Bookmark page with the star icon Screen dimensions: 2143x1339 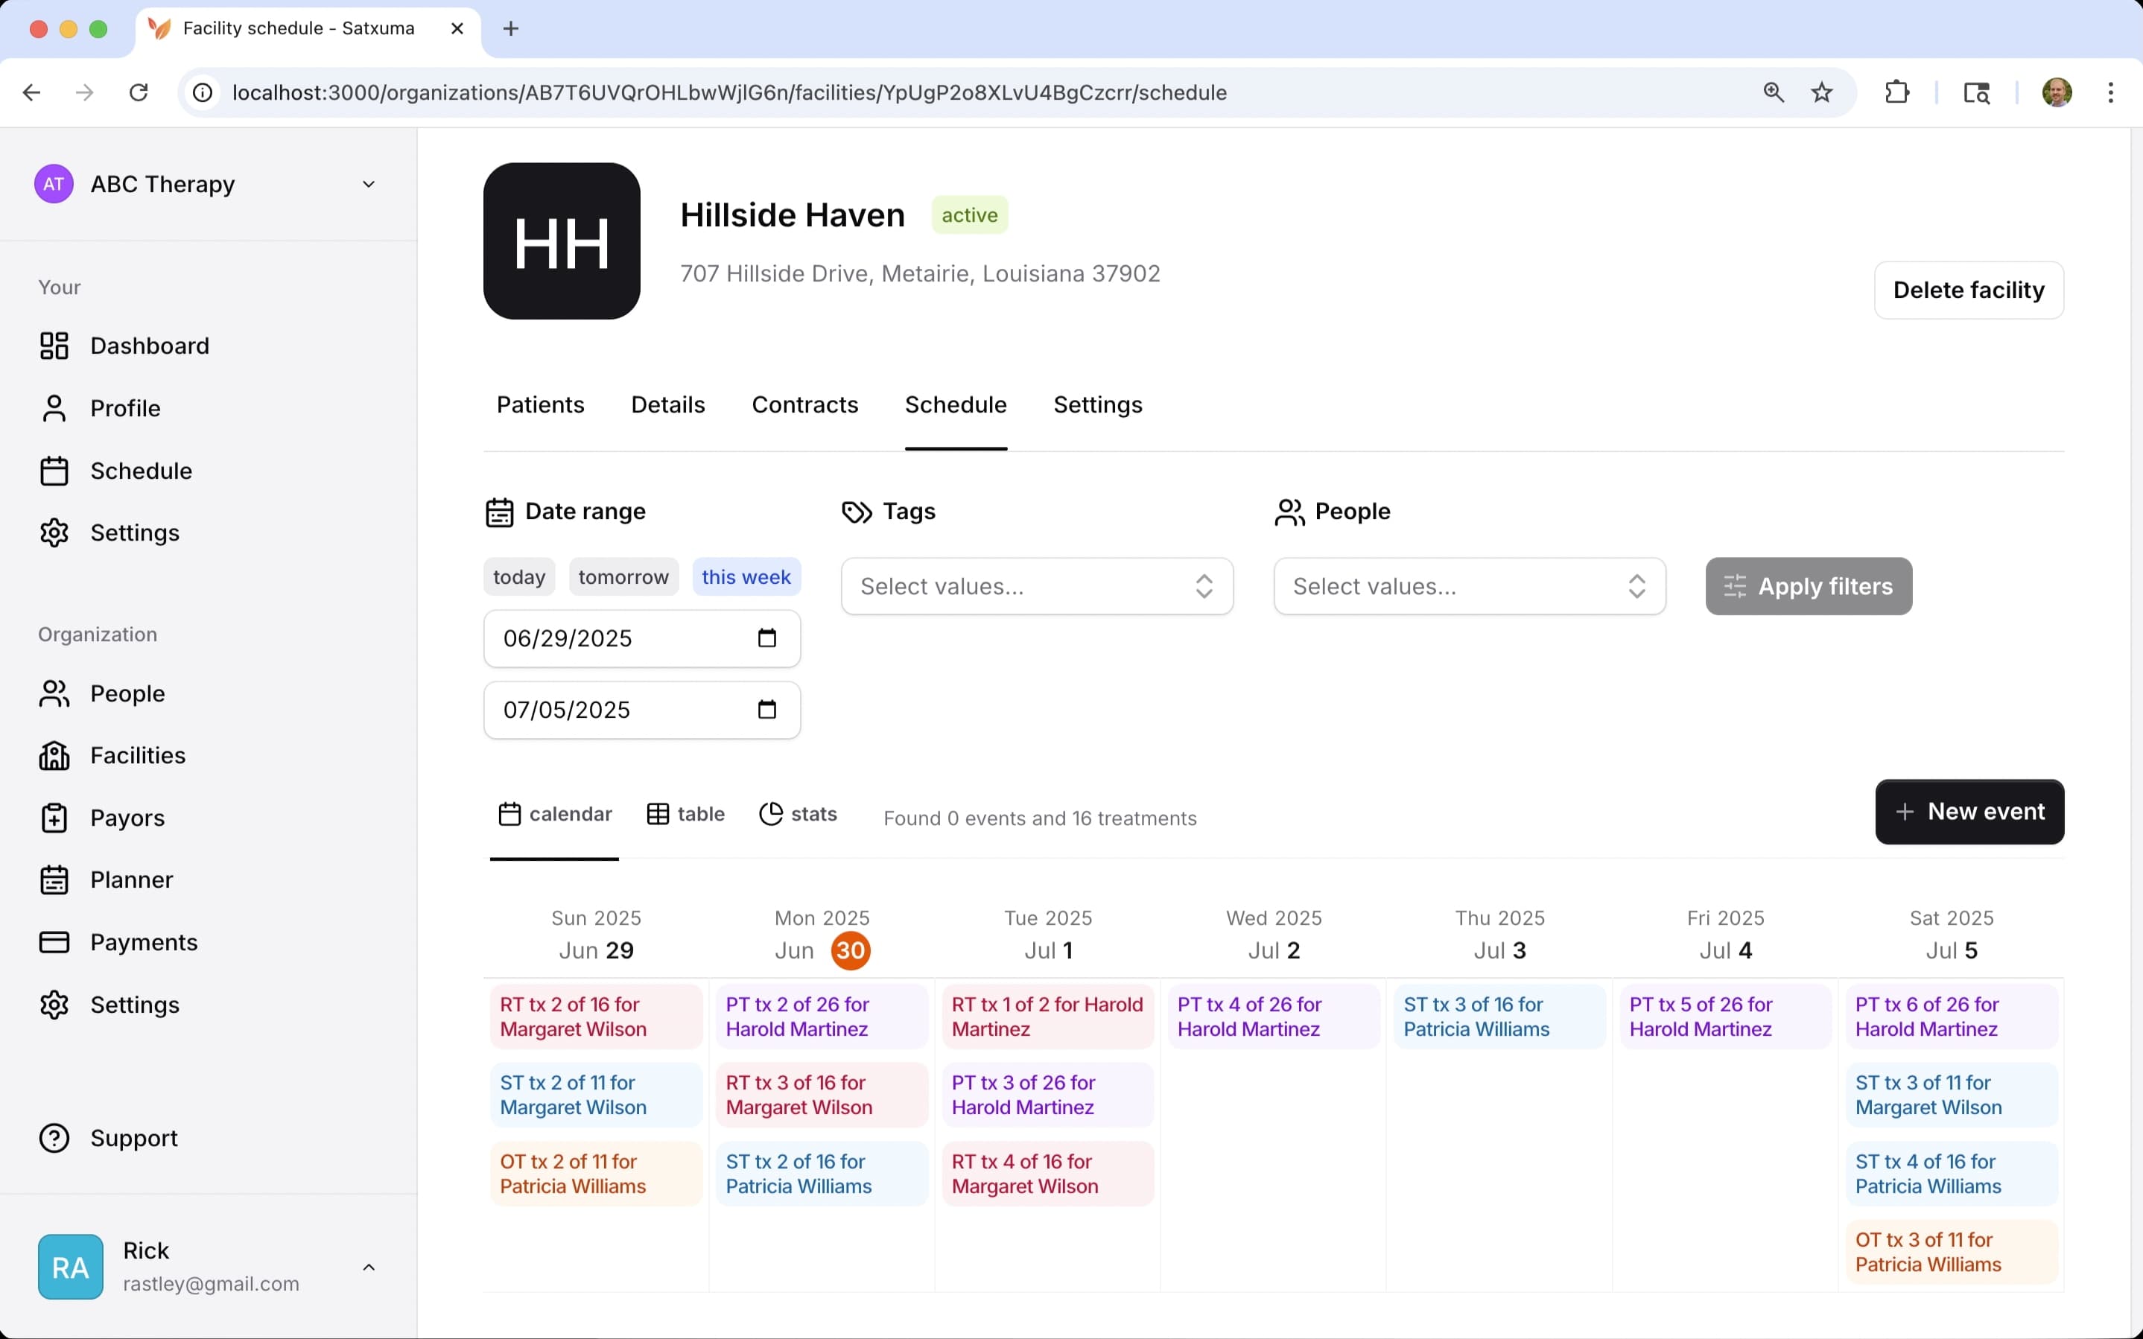[x=1821, y=92]
